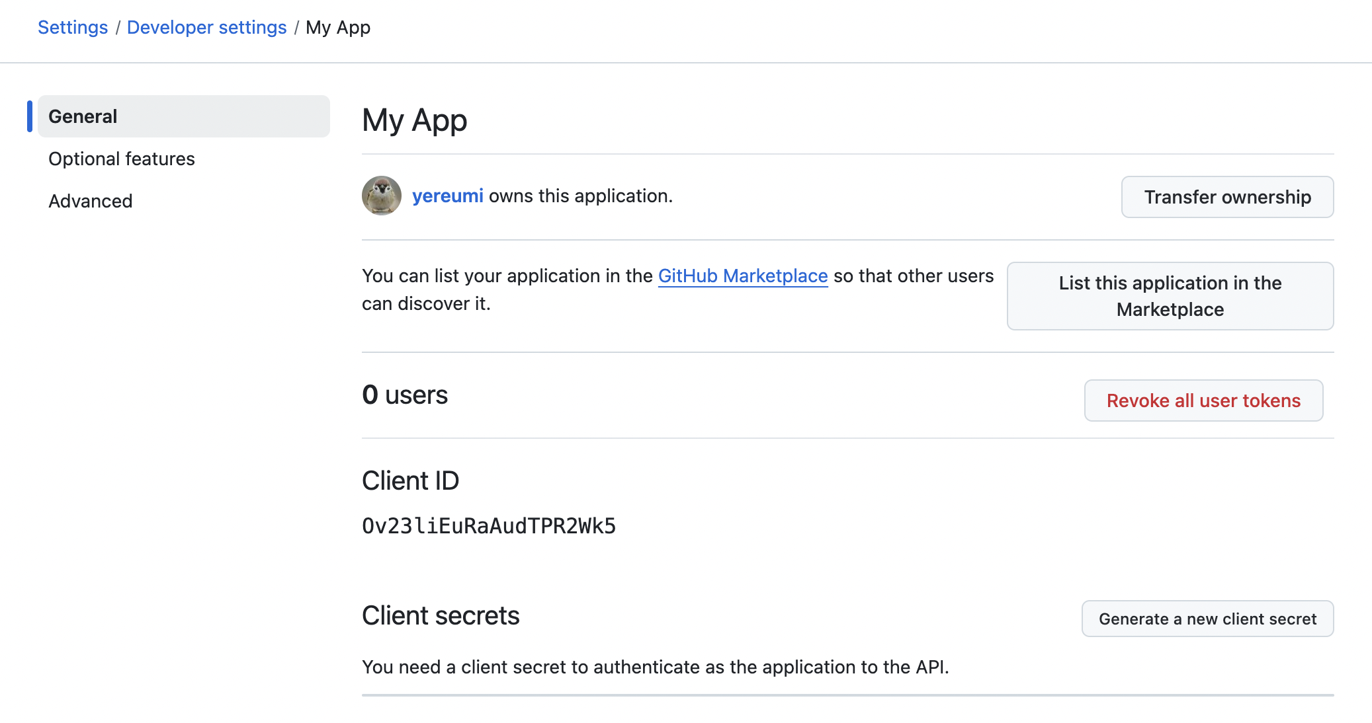Switch to Optional features section
Screen dimensions: 1372x723
coord(122,159)
